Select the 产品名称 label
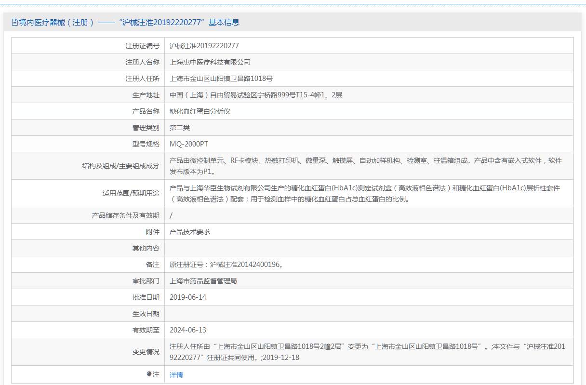Viewport: 586px width, 385px height. pyautogui.click(x=146, y=111)
